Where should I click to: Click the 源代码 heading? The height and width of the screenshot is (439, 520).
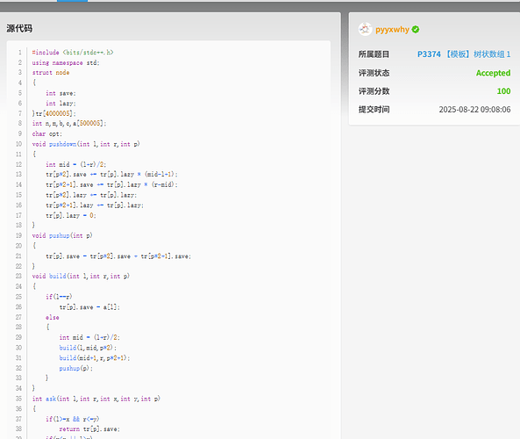point(19,29)
